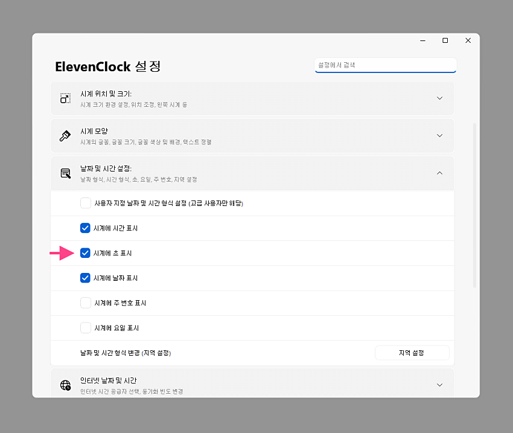Check 시계에 요일 표시

point(84,327)
